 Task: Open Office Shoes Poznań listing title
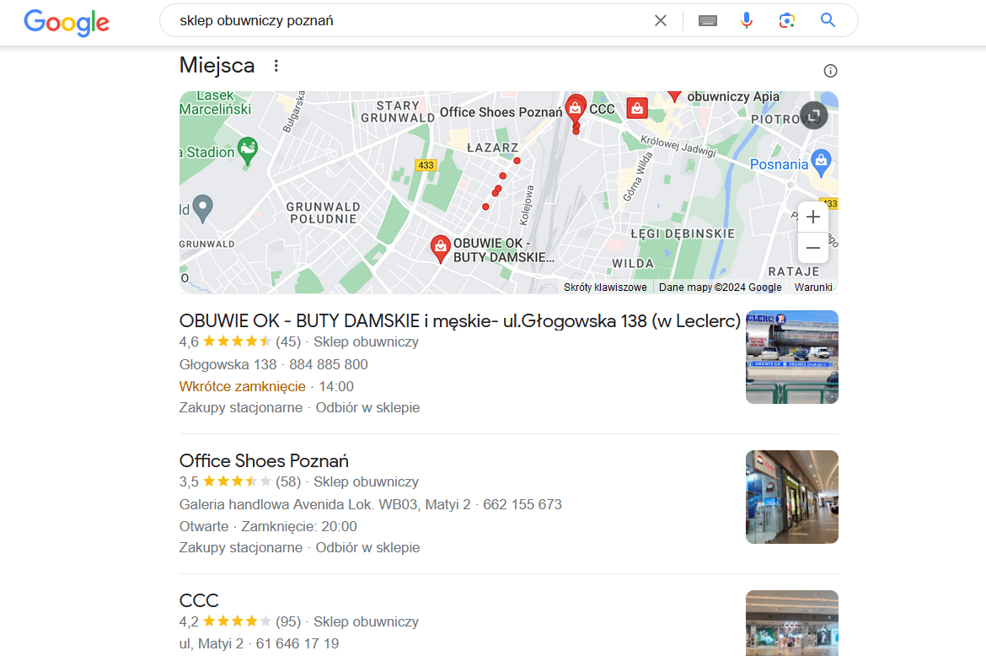point(264,461)
